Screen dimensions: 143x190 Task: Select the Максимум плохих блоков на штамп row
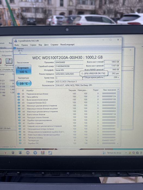(67, 109)
